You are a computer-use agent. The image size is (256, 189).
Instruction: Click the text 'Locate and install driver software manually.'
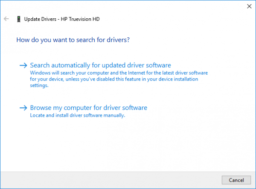click(78, 115)
